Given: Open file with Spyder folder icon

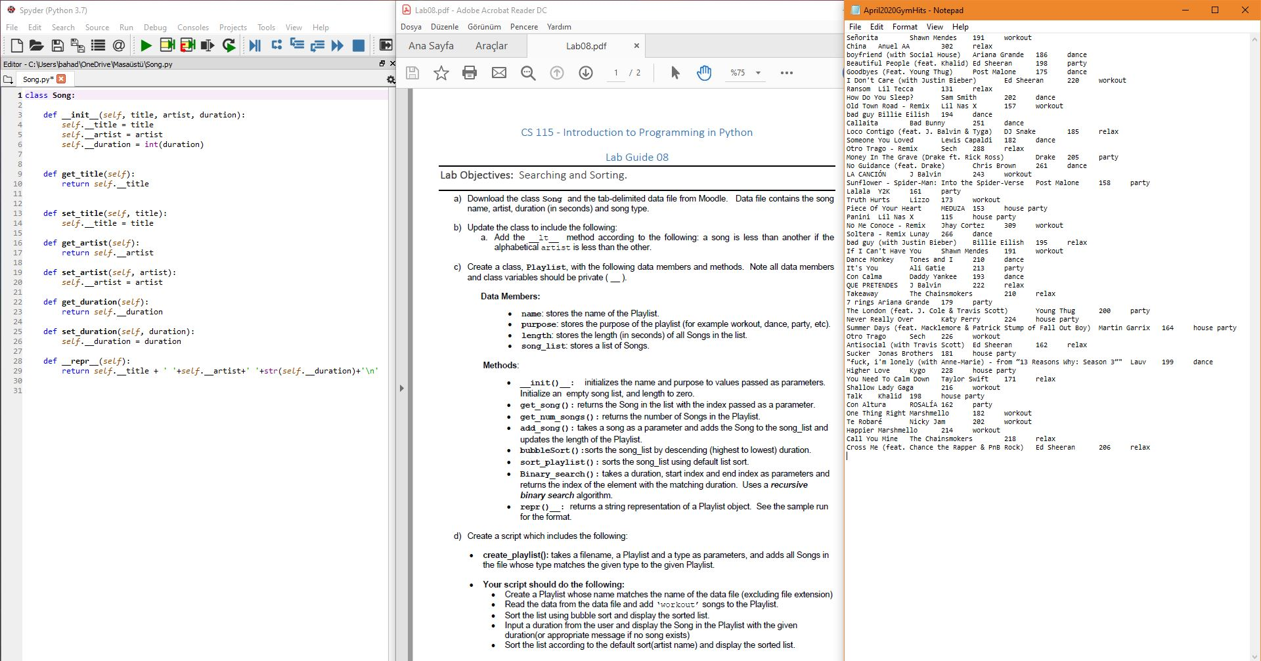Looking at the screenshot, I should 37,45.
